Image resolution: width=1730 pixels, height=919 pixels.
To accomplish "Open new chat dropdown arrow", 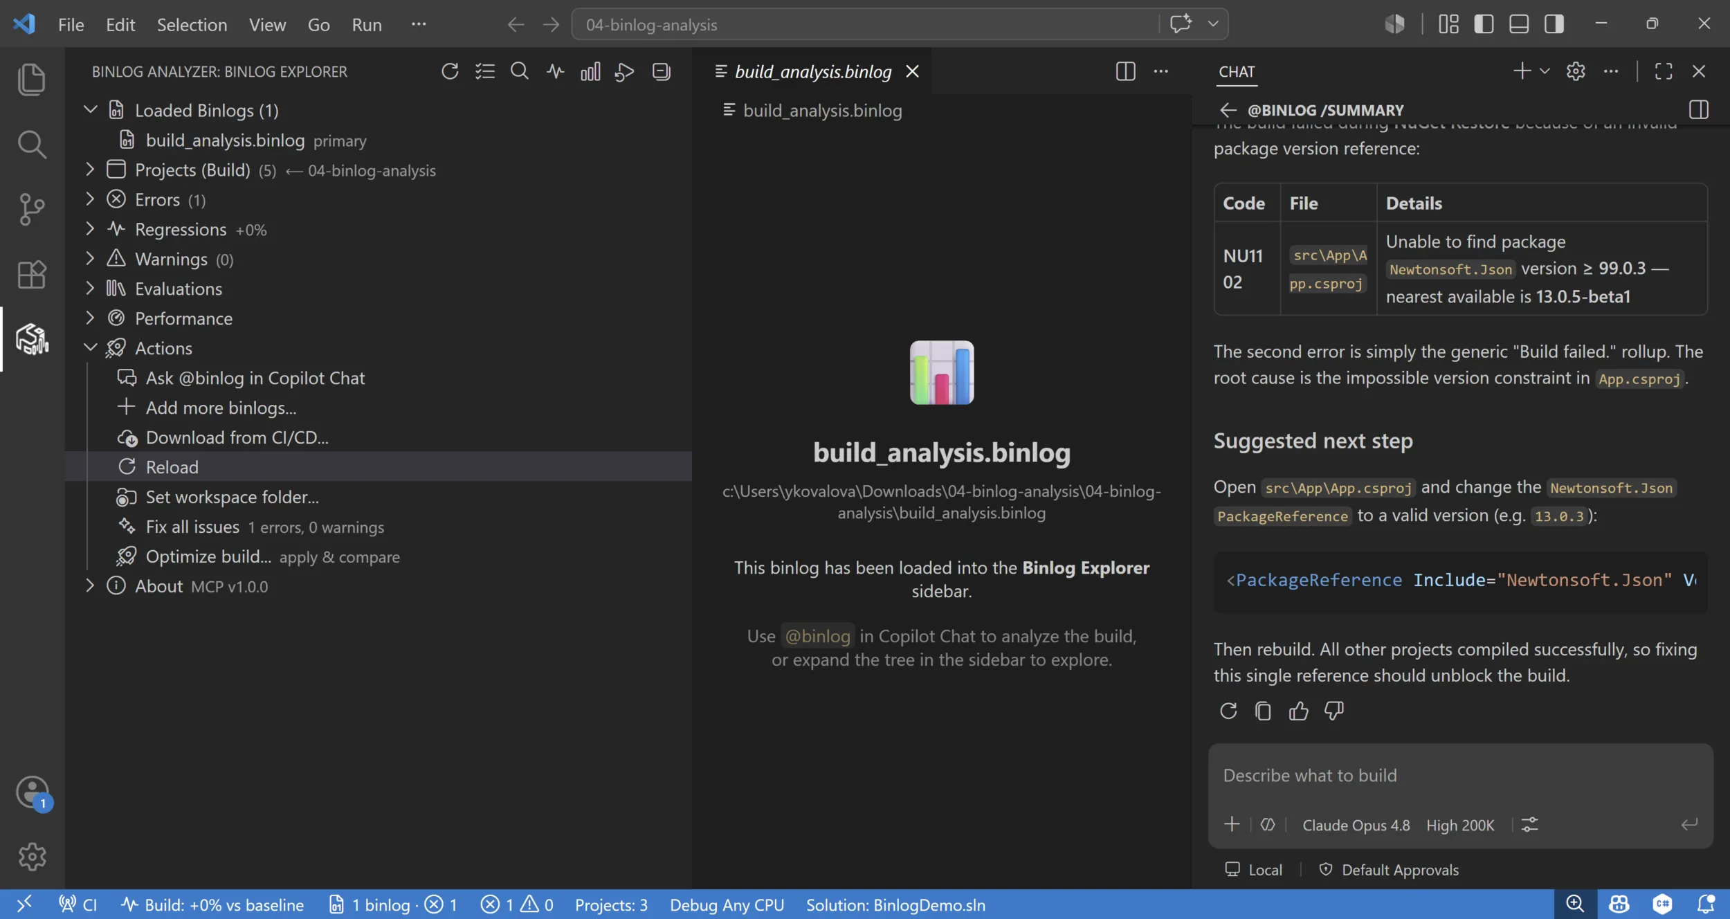I will point(1545,71).
